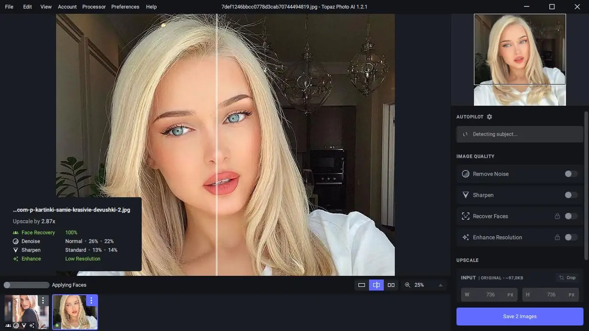Select single view mode icon
The height and width of the screenshot is (331, 589).
362,285
